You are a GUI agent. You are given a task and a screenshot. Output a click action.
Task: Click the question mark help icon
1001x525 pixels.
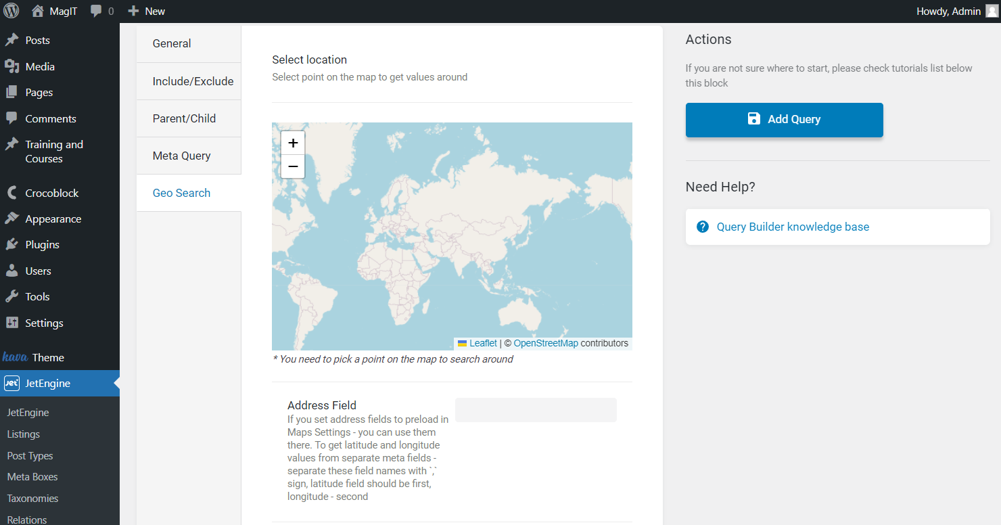click(703, 227)
